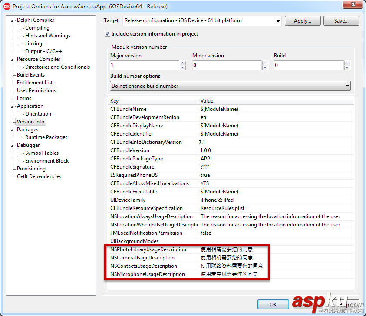The height and width of the screenshot is (316, 366).
Task: Increase the Build number spinner
Action: tap(347, 63)
